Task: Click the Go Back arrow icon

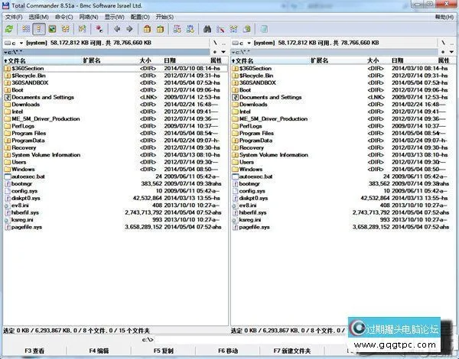Action: click(x=117, y=29)
